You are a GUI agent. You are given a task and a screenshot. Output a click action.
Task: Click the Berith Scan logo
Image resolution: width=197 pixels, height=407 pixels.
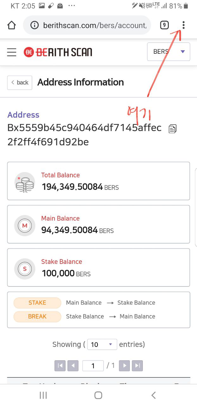[58, 52]
